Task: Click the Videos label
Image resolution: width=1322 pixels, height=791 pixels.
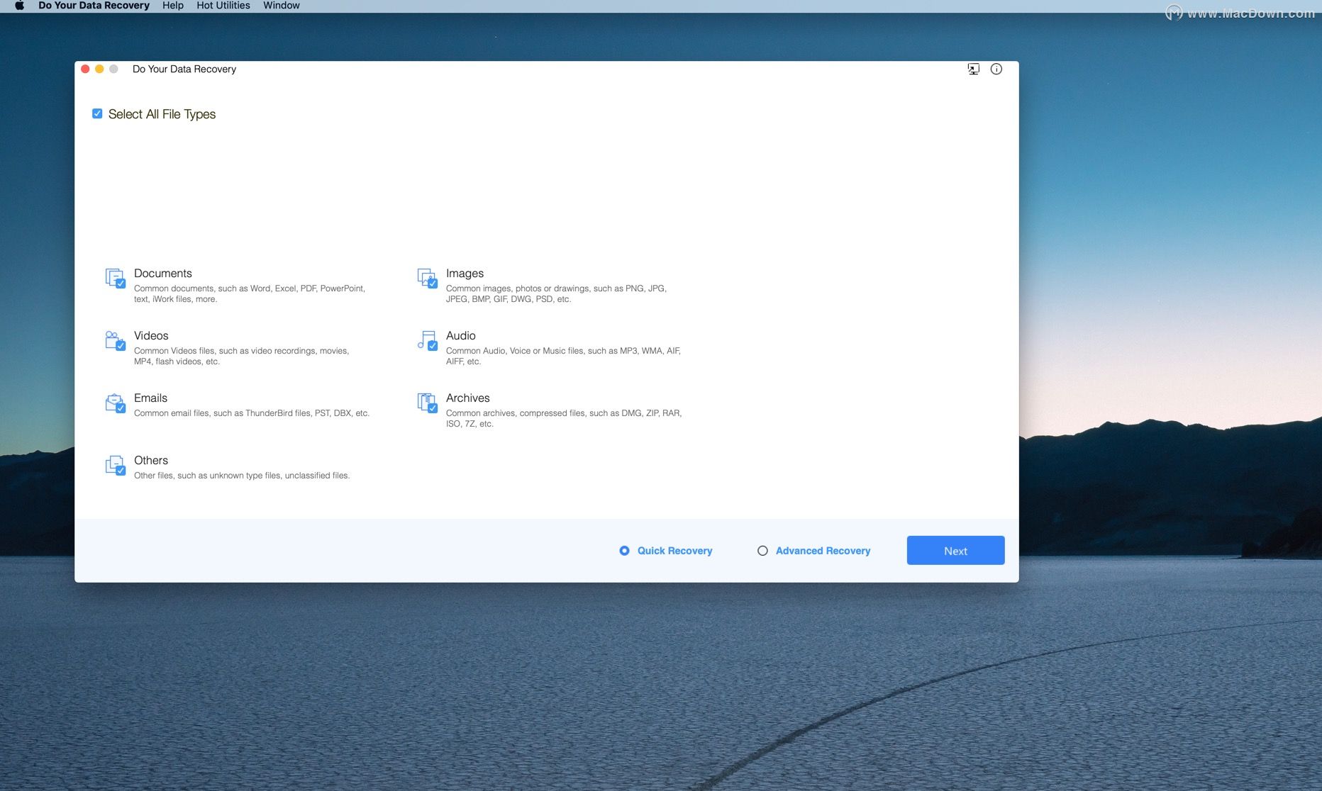Action: pyautogui.click(x=151, y=336)
